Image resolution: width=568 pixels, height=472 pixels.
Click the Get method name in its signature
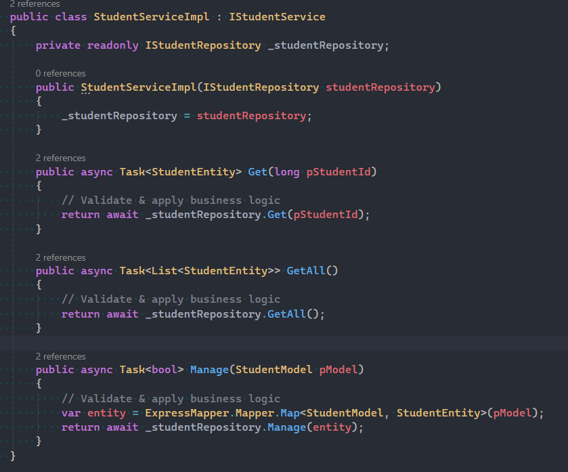(x=257, y=172)
